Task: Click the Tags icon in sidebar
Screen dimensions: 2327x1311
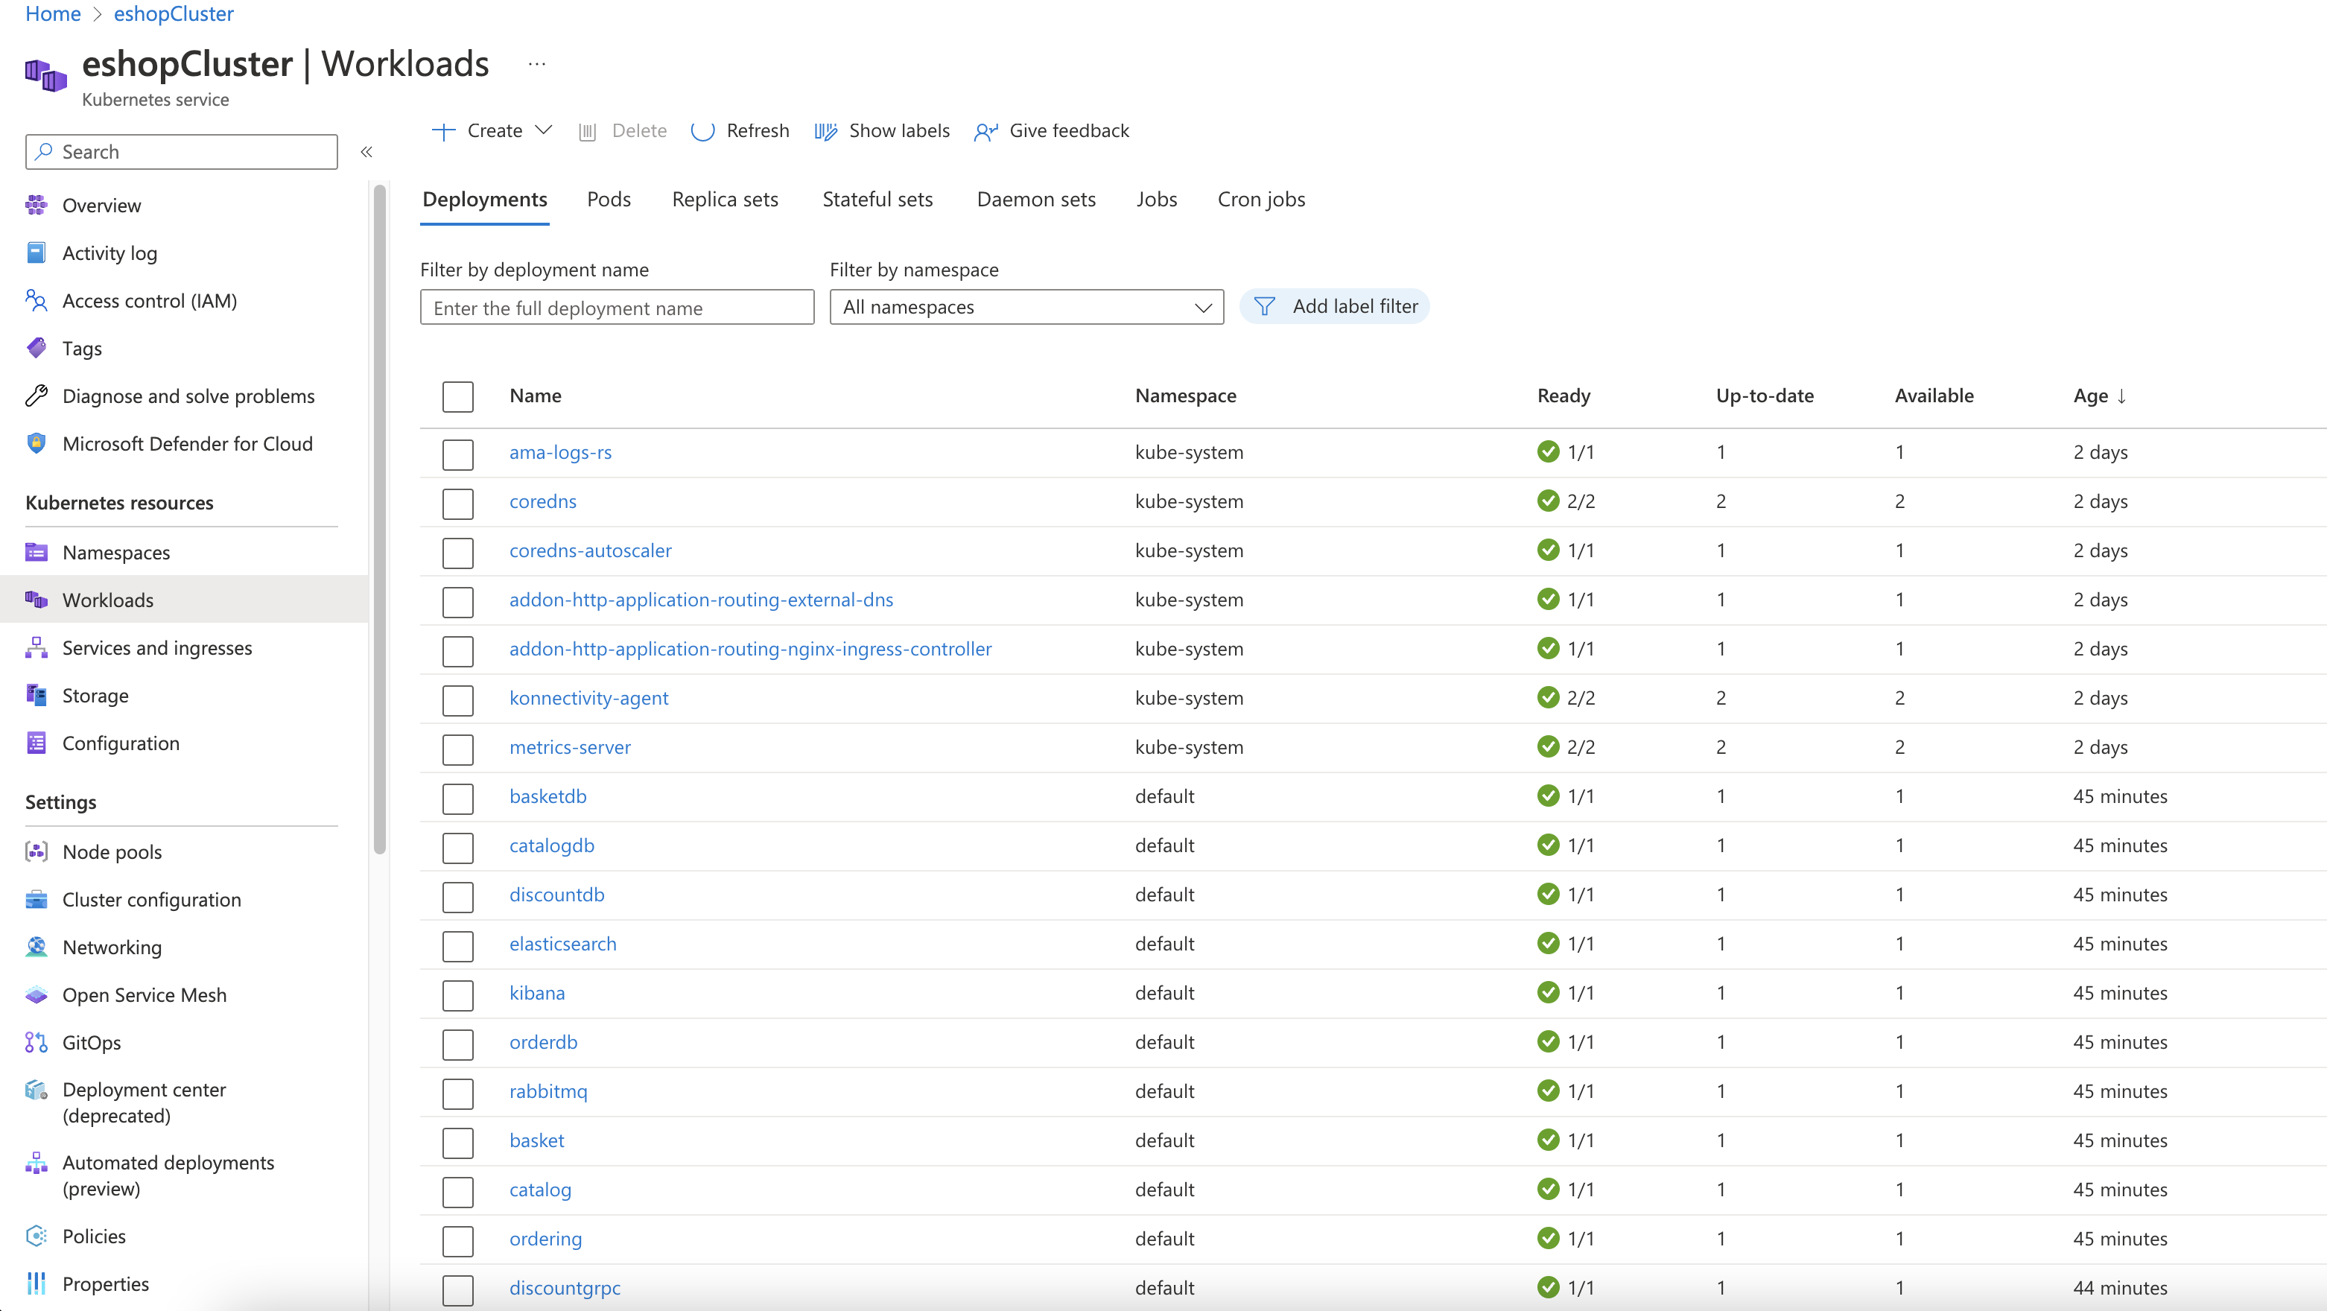Action: pos(36,348)
